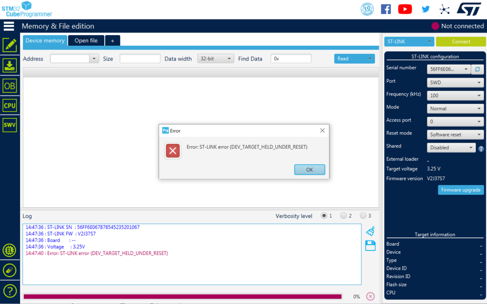Open the help question mark icon
The width and height of the screenshot is (487, 304).
[10, 291]
